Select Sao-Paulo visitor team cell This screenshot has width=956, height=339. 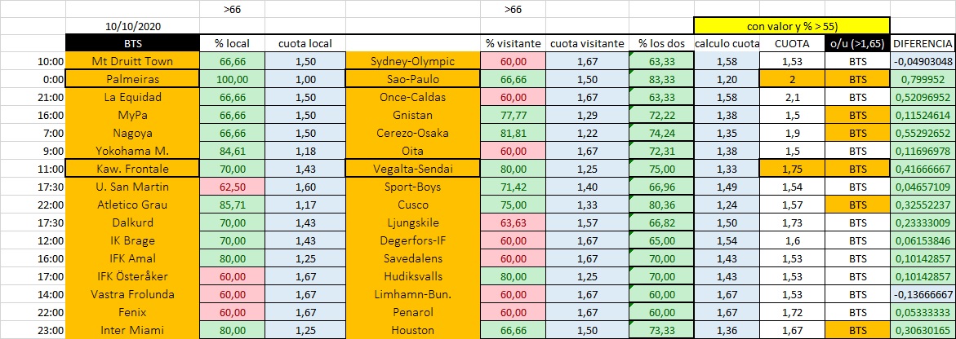point(412,78)
